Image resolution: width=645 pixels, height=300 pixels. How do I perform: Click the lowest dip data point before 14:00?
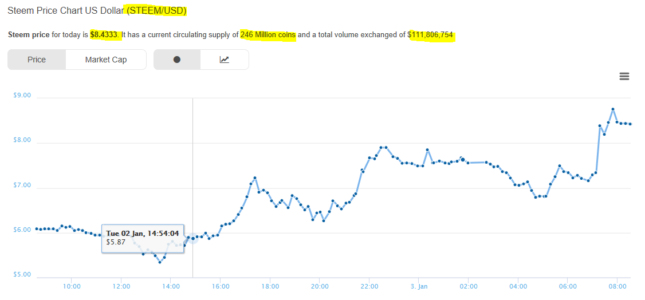coord(160,262)
